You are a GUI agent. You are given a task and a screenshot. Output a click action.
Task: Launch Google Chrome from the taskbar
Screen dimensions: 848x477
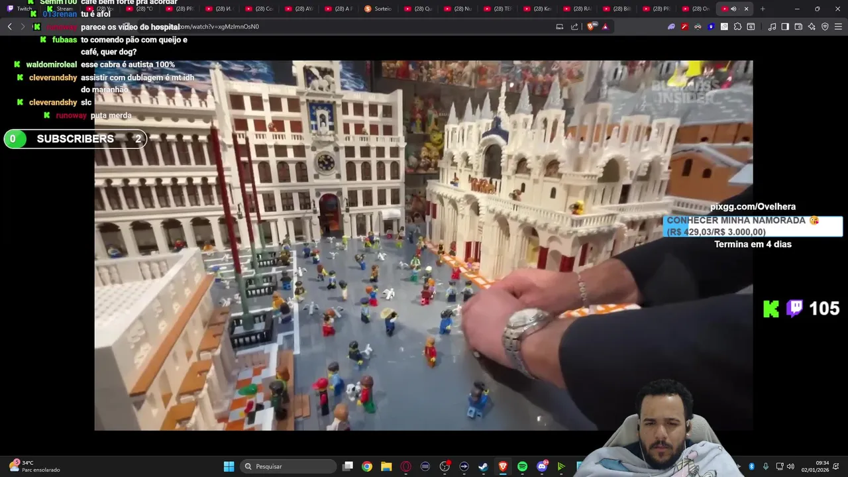coord(367,466)
